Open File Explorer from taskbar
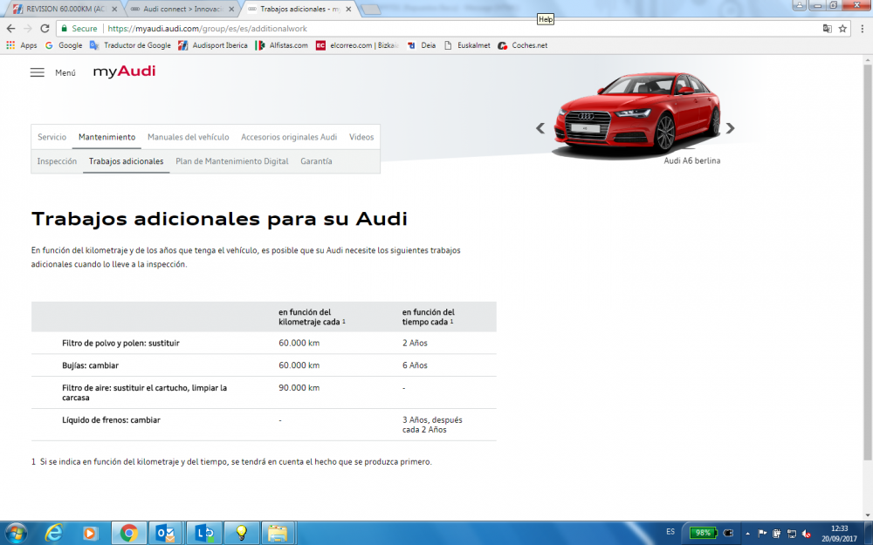873x545 pixels. click(x=278, y=534)
